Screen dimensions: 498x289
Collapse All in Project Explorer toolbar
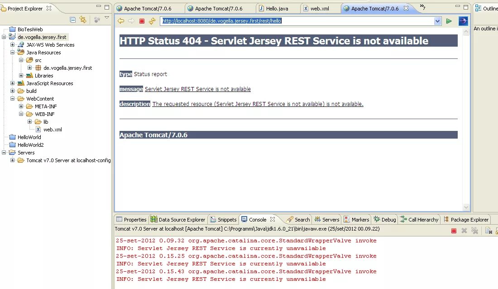point(73,20)
